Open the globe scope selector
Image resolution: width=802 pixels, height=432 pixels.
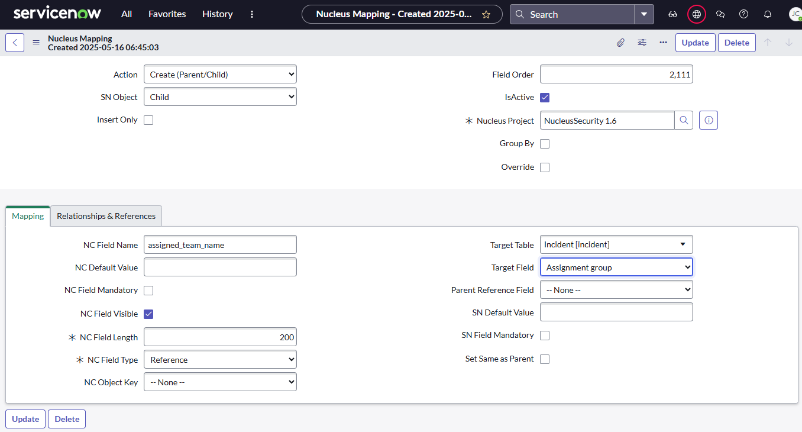coord(697,14)
